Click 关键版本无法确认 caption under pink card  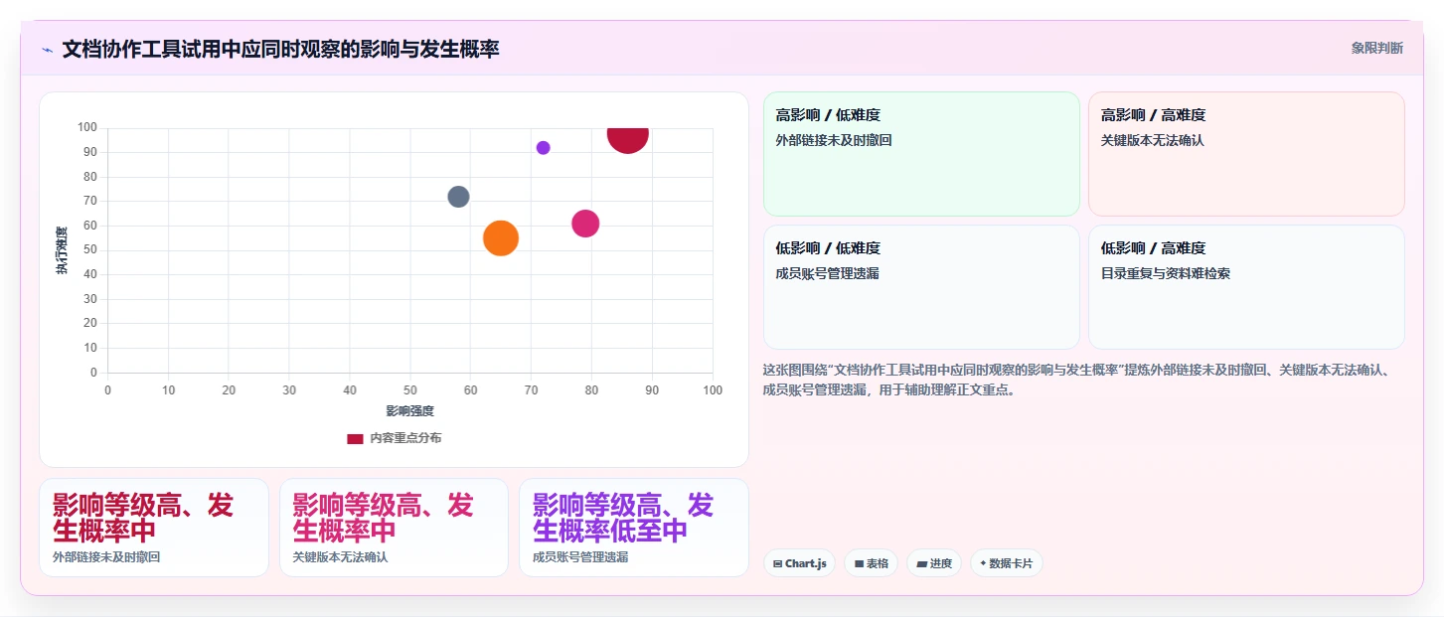(340, 557)
